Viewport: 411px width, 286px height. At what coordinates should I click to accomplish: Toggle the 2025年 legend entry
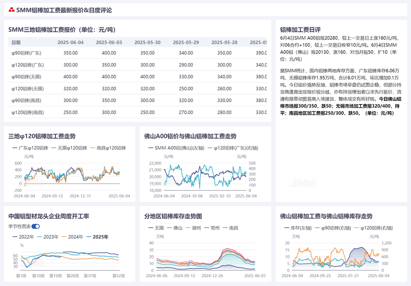click(x=97, y=237)
